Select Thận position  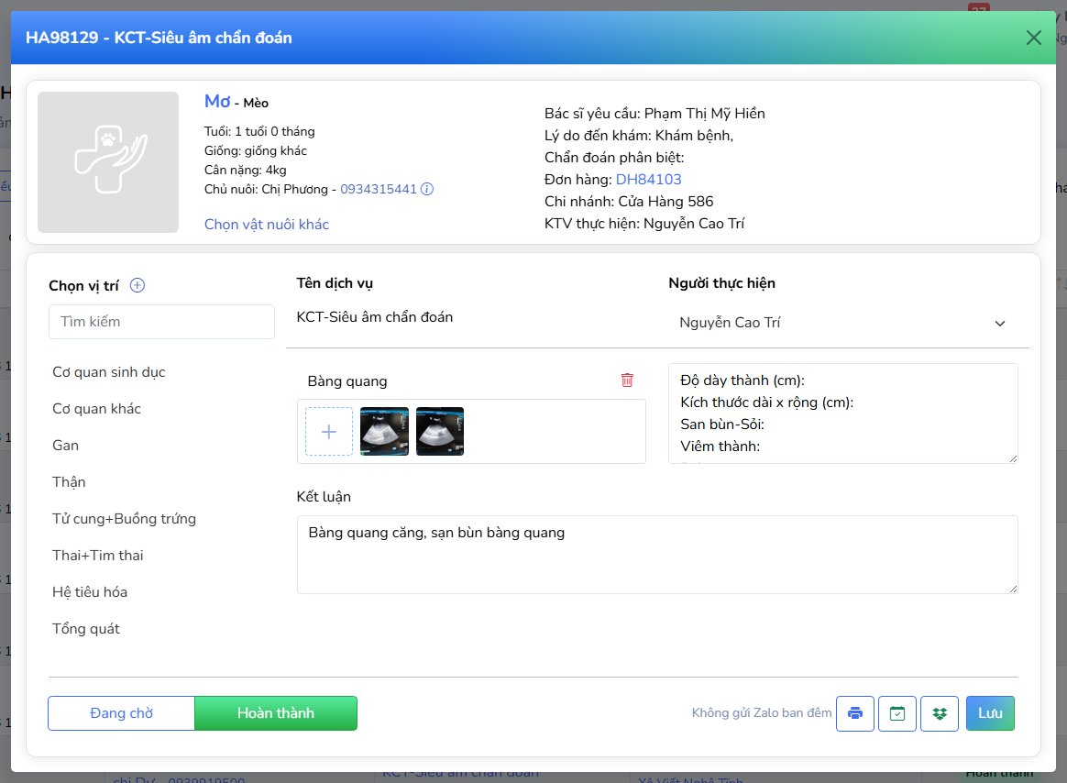(69, 482)
